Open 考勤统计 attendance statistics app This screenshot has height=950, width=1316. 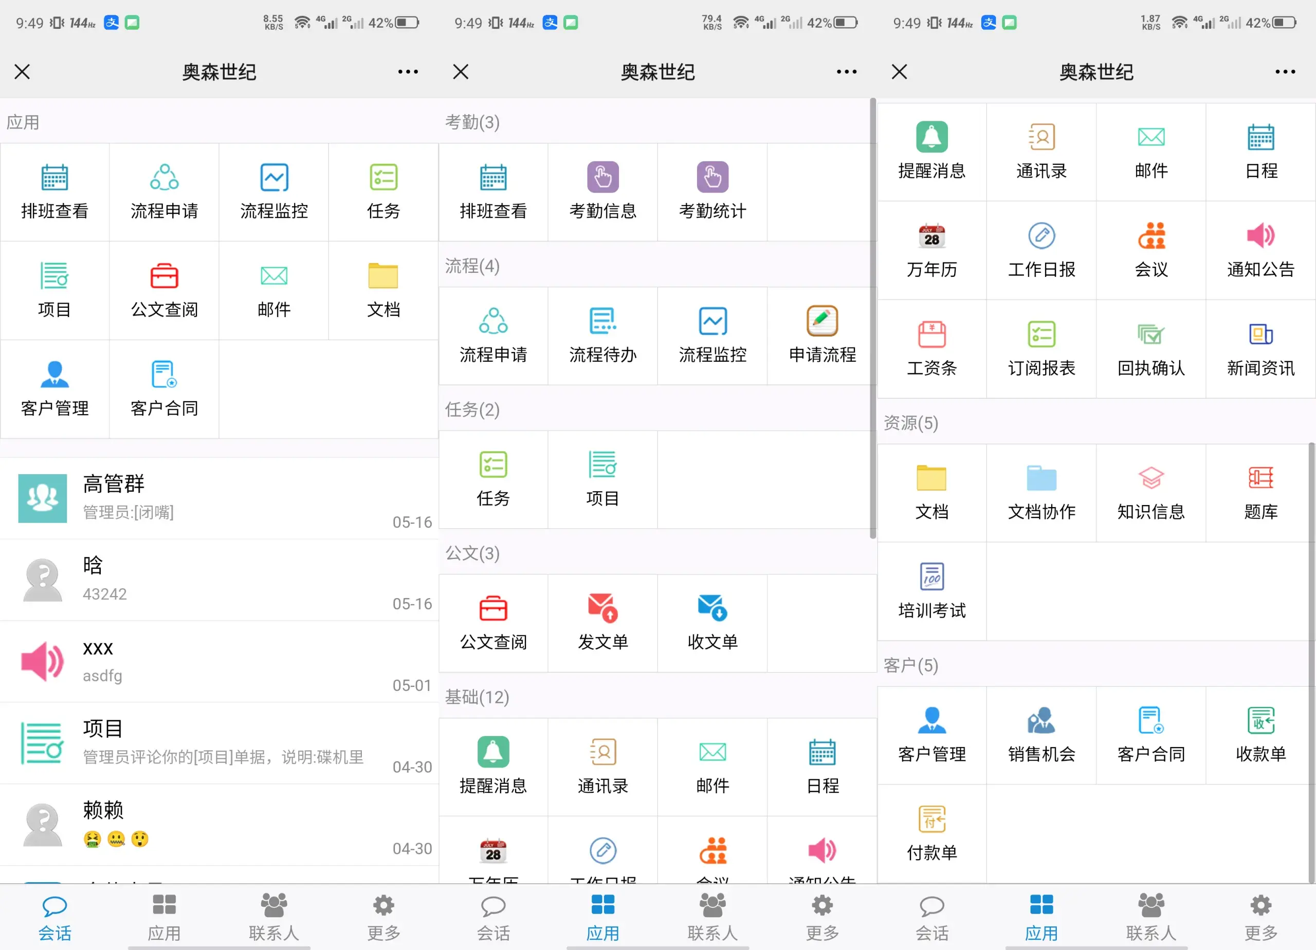712,192
